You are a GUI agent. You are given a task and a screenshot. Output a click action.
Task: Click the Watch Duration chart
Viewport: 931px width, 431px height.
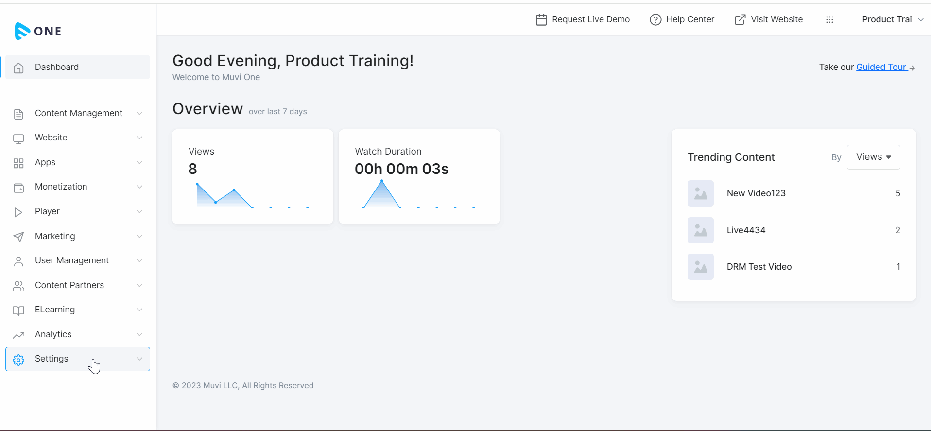(x=419, y=194)
